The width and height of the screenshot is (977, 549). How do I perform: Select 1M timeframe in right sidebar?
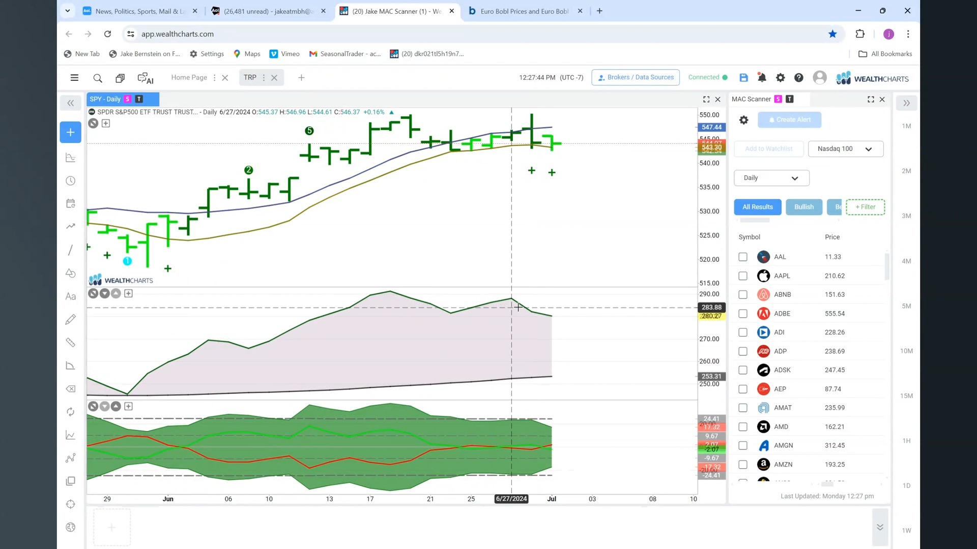[x=906, y=126]
